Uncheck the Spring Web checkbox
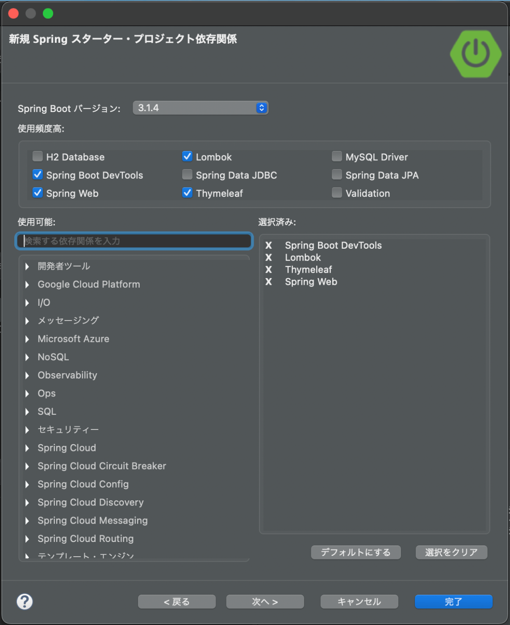 (38, 193)
